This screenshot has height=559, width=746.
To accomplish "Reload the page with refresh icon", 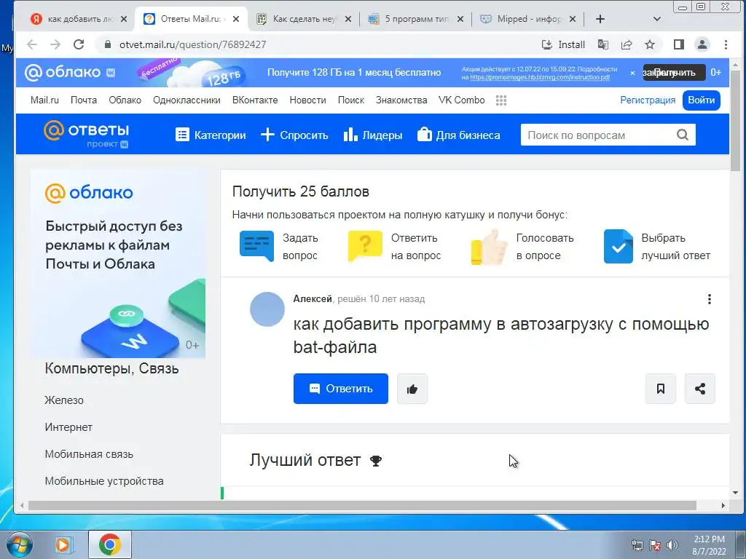I will (79, 44).
